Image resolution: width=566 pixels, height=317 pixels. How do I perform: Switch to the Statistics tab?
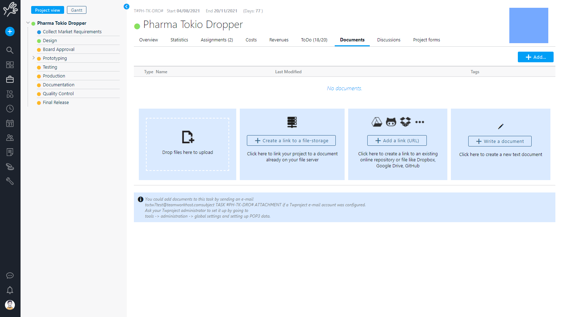click(x=179, y=40)
